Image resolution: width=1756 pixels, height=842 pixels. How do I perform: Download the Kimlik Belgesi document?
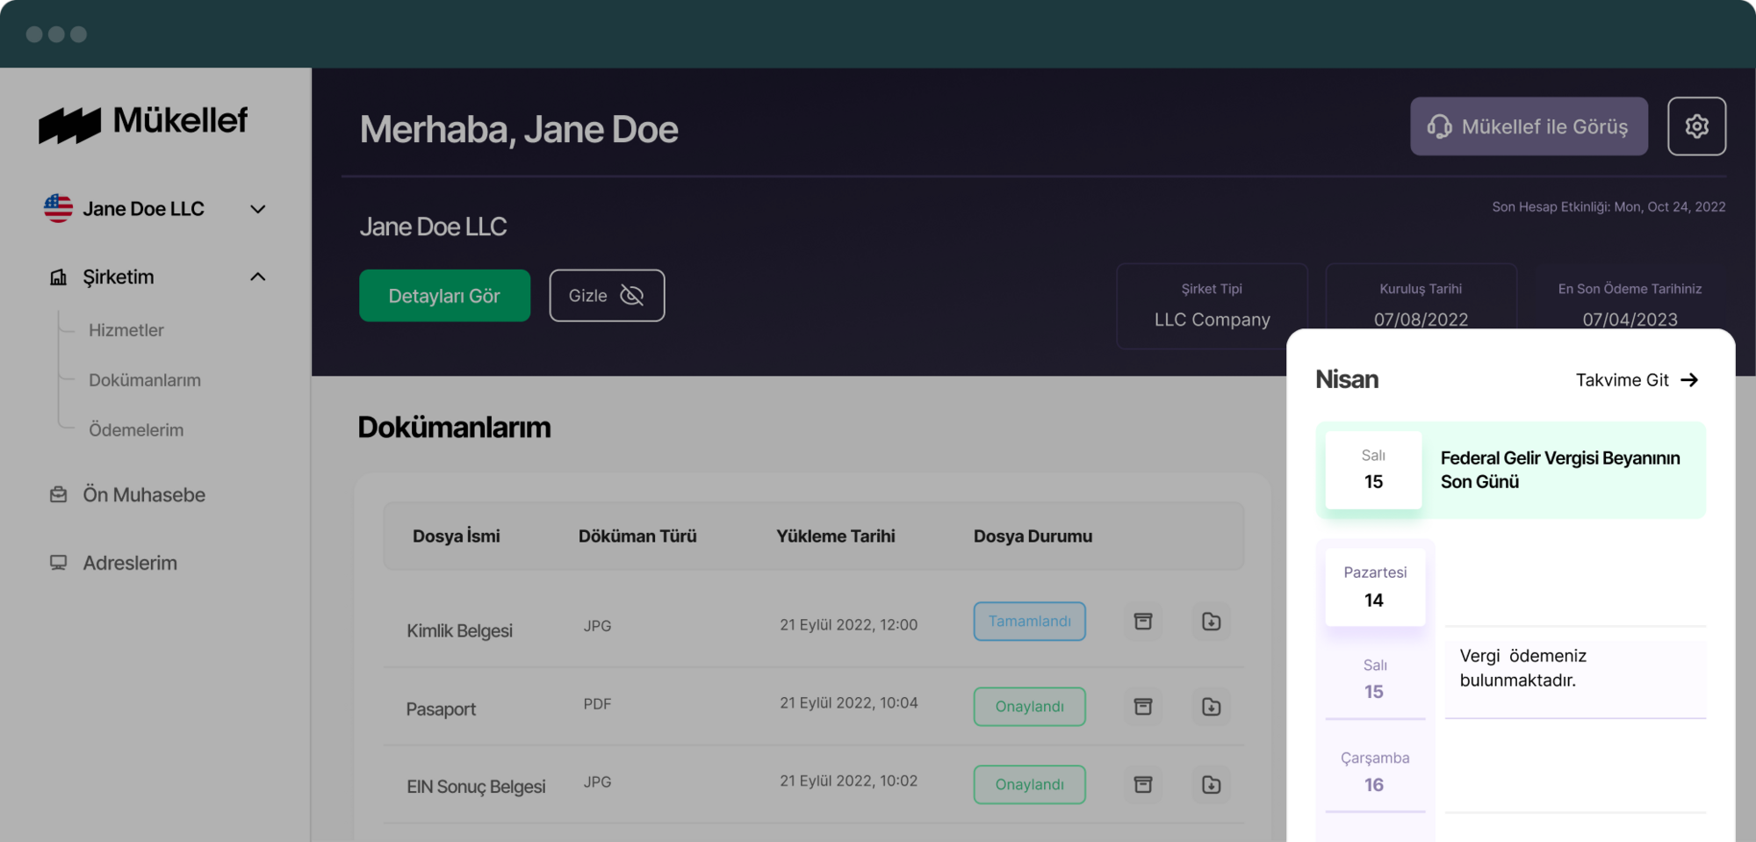[x=1212, y=622]
